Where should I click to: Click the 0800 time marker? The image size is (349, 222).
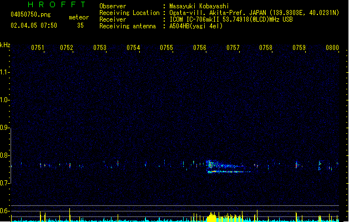tap(332, 48)
